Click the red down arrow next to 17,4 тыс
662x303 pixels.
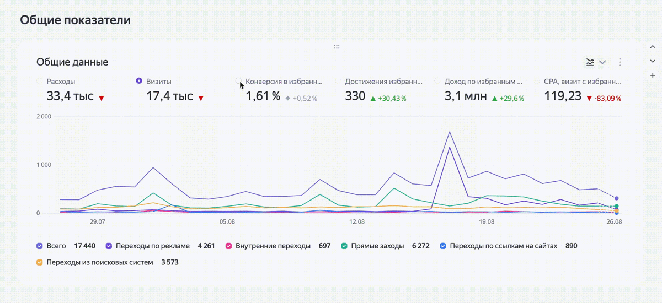(201, 98)
